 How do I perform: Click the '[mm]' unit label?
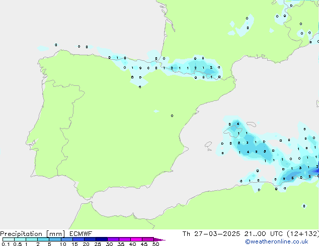(55, 234)
